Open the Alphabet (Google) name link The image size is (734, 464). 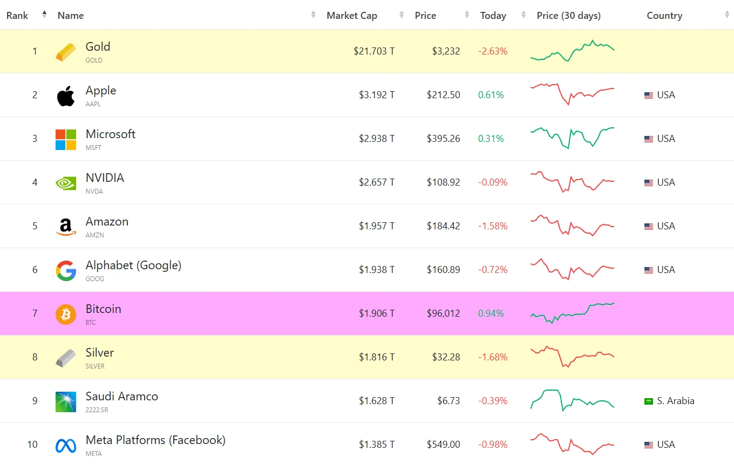(x=133, y=265)
